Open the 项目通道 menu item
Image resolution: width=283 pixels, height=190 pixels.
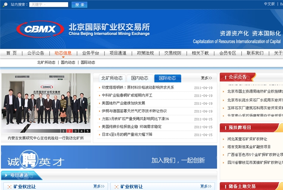(x=118, y=53)
